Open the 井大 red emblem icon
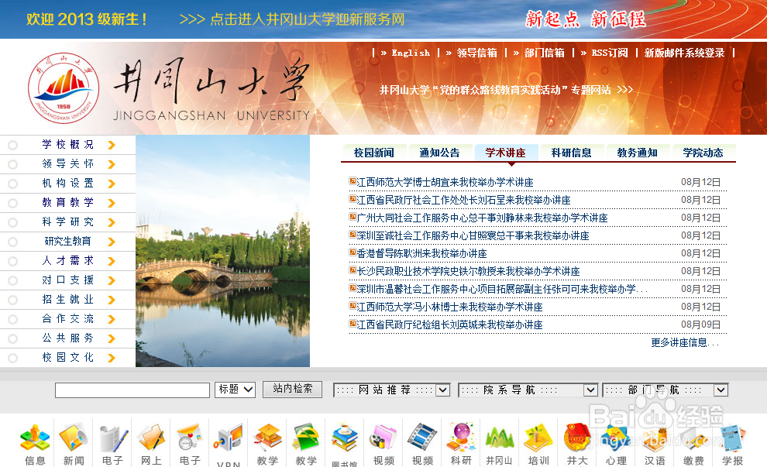The image size is (767, 467). coord(577,438)
